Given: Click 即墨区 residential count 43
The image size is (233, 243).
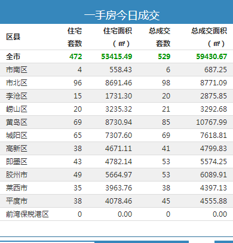Looking at the screenshot, I should point(78,162).
